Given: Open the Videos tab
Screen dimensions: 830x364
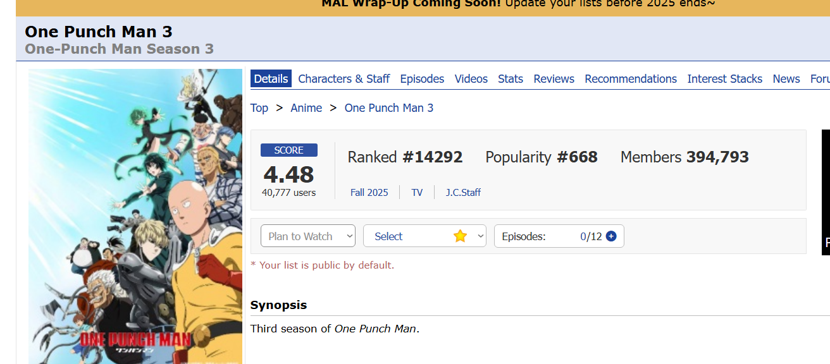Looking at the screenshot, I should 471,79.
